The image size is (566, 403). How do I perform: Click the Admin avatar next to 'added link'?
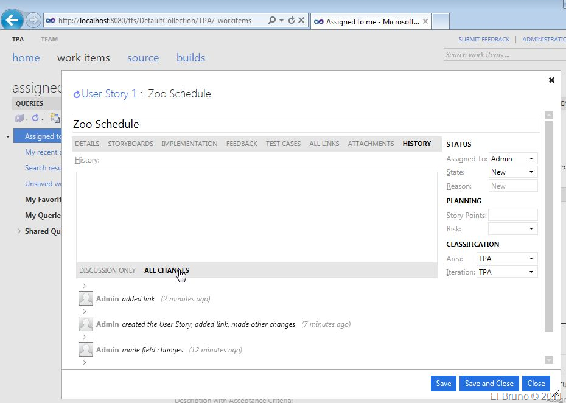click(x=86, y=298)
